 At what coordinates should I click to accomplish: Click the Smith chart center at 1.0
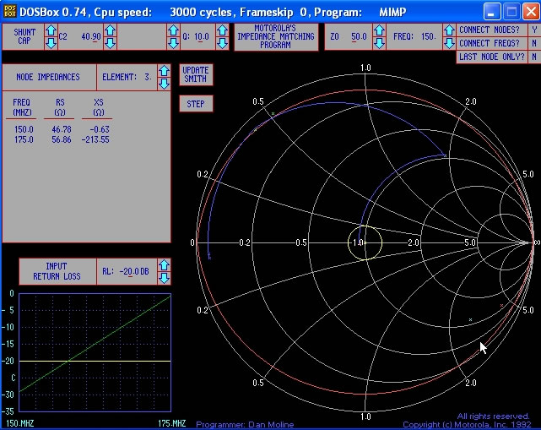point(365,242)
